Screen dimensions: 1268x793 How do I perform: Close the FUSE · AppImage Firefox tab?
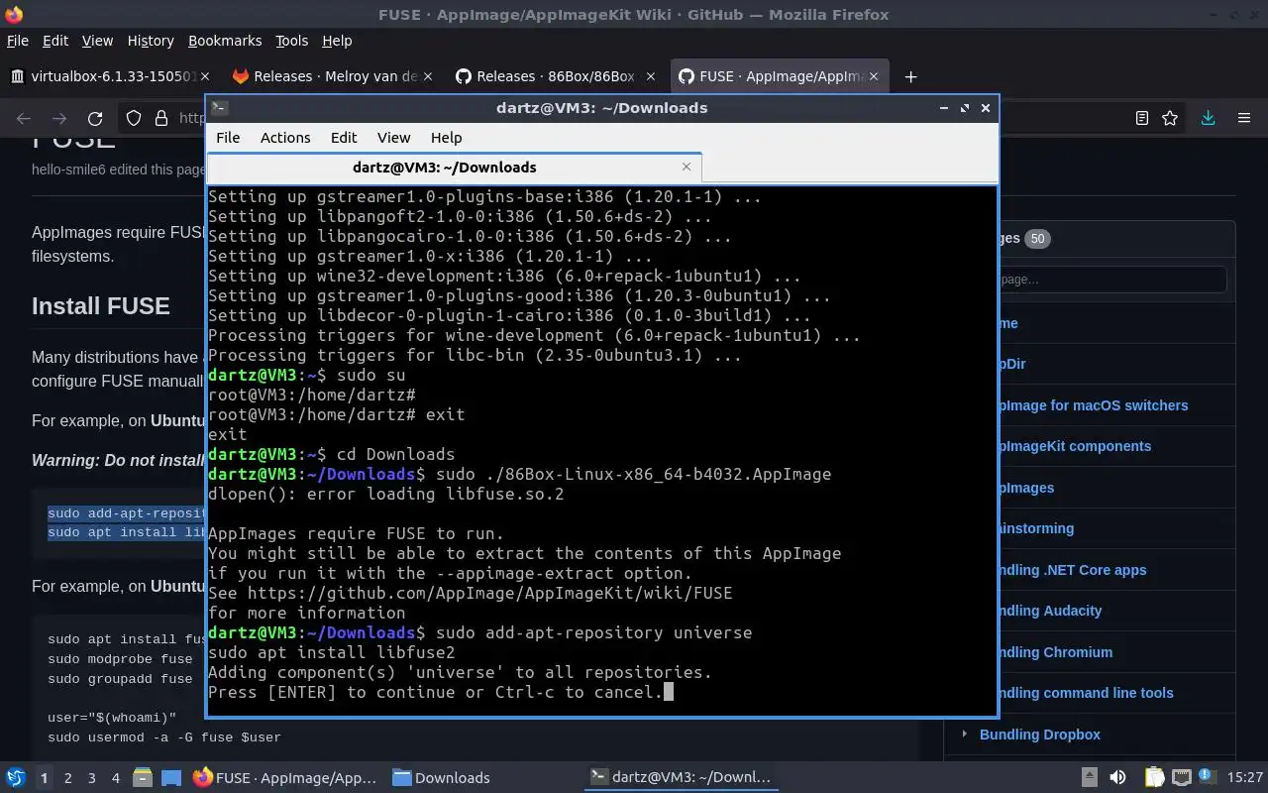click(x=874, y=76)
